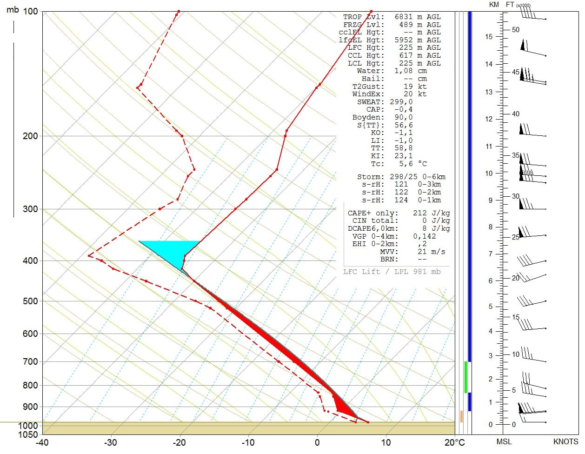This screenshot has height=454, width=585.
Task: Click the small orange bar near the surface
Action: click(461, 416)
